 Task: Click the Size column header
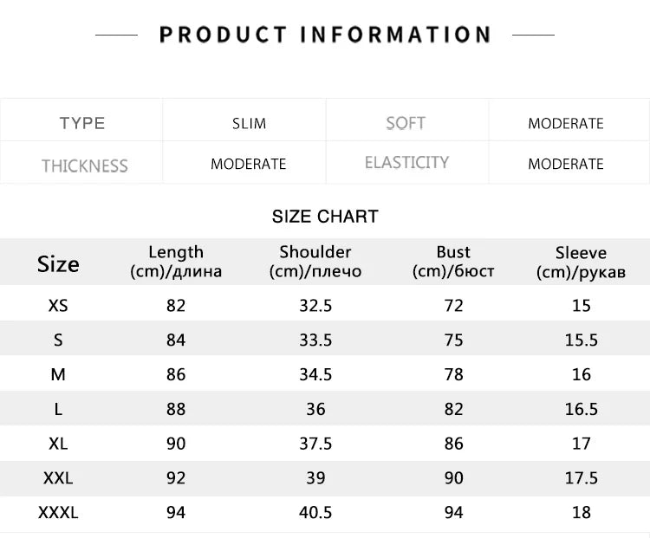coord(58,264)
